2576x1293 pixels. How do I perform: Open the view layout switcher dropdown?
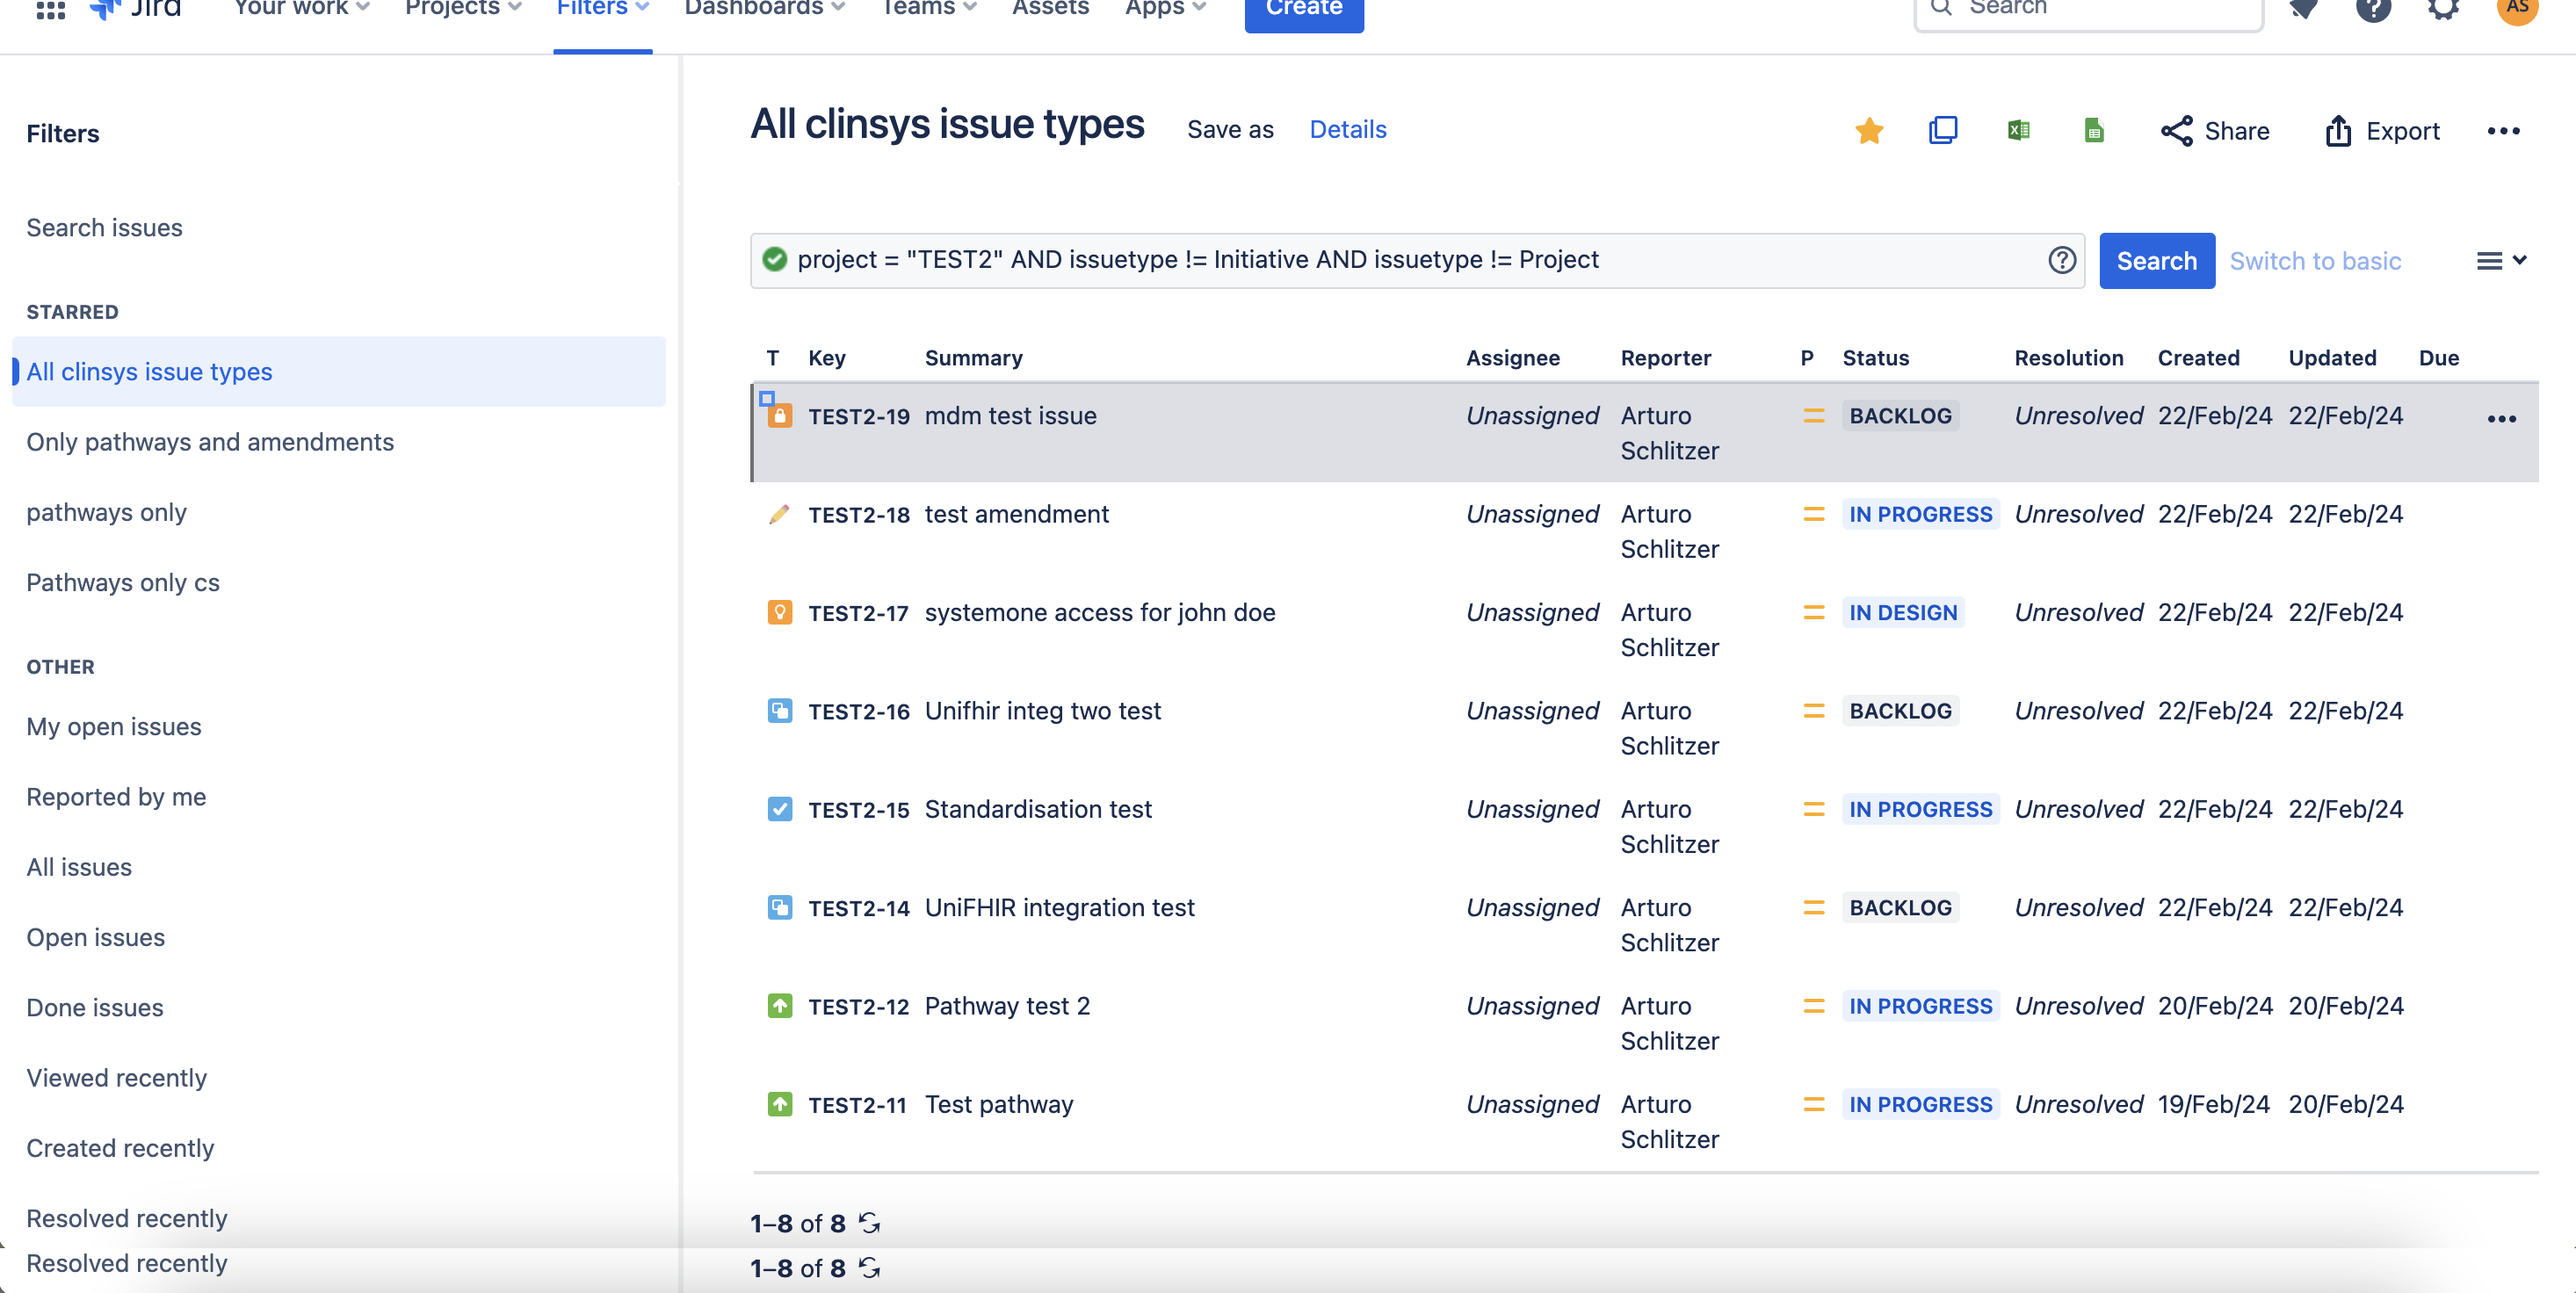(x=2501, y=260)
